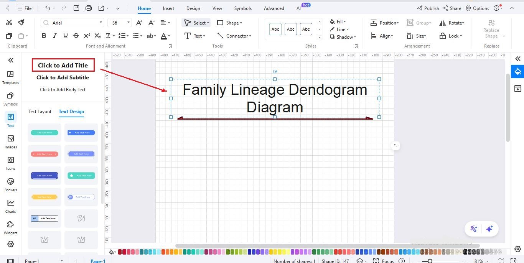Switch to the Text Design tab
This screenshot has width=524, height=263.
point(71,112)
